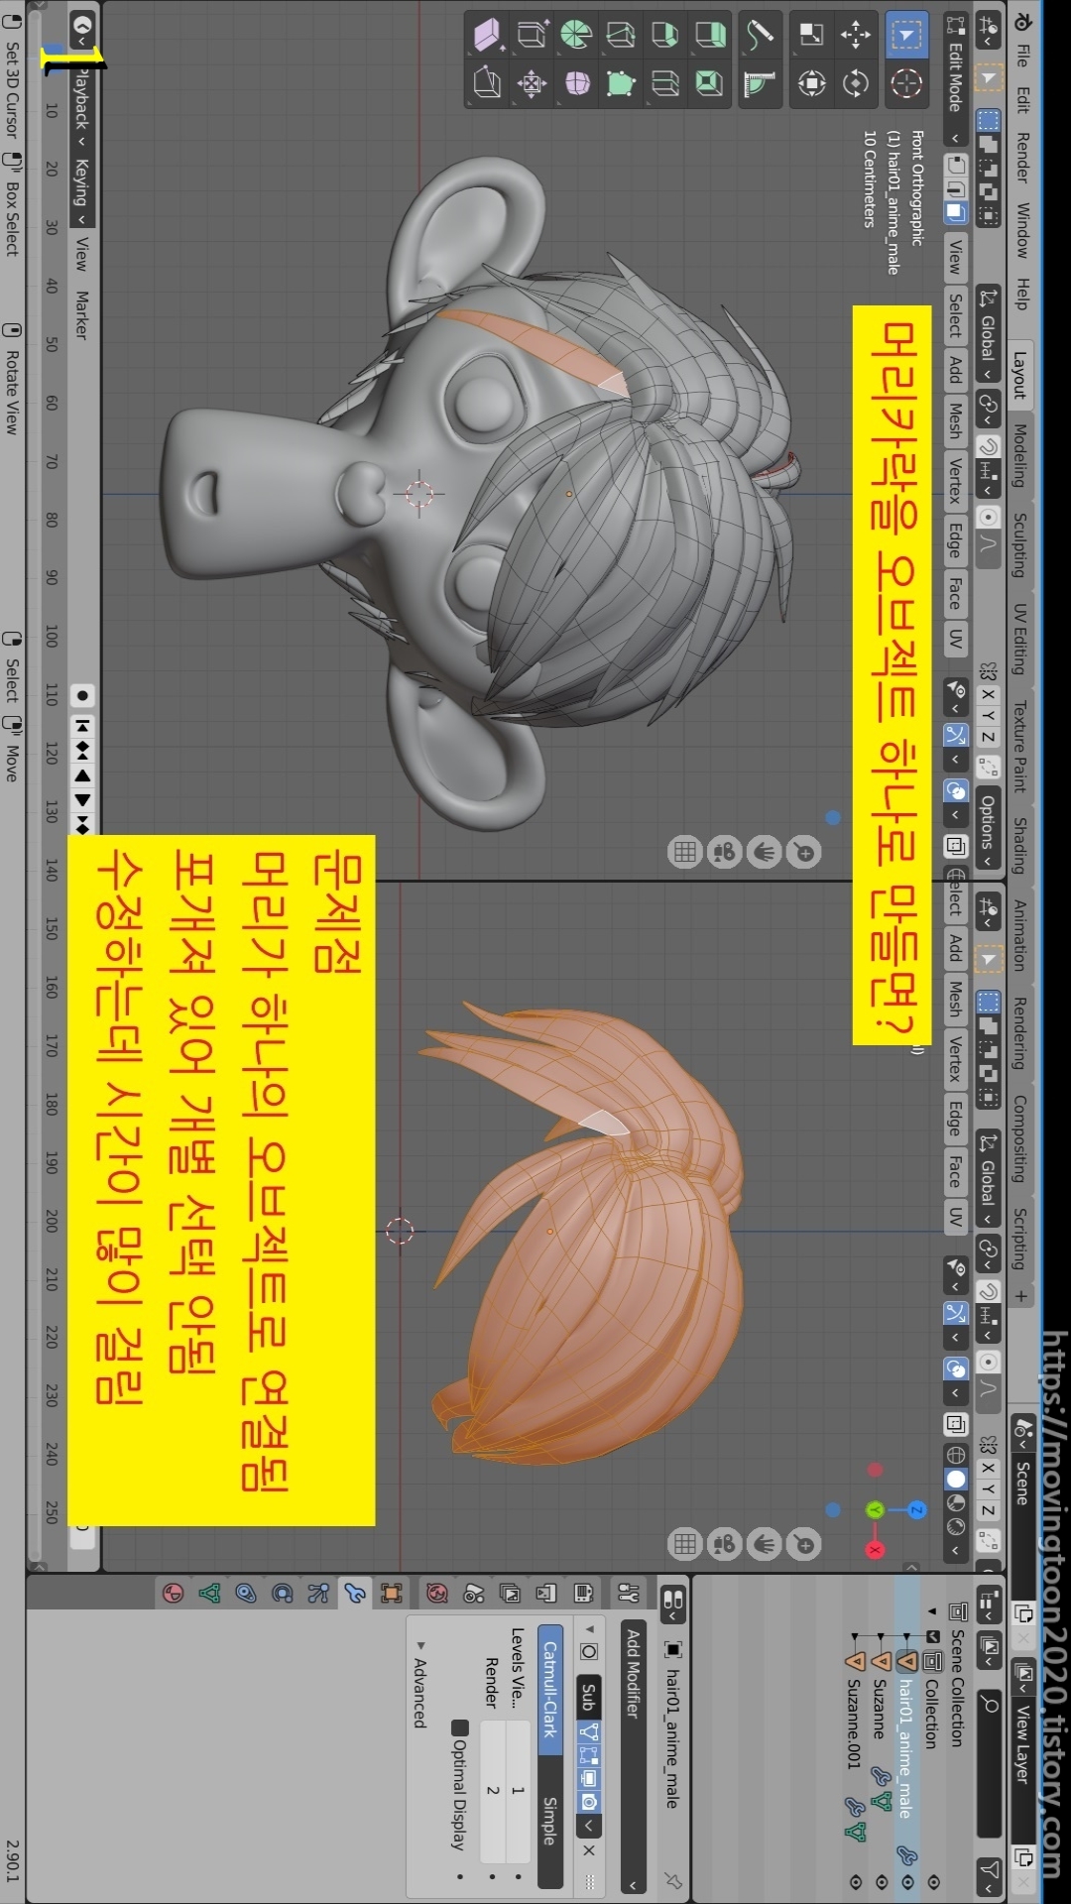Open the Mesh menu in Suzanne viewport
Image resolution: width=1071 pixels, height=1904 pixels.
click(x=955, y=420)
